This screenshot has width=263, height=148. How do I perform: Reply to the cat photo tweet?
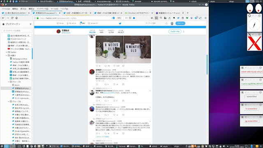coord(97,66)
